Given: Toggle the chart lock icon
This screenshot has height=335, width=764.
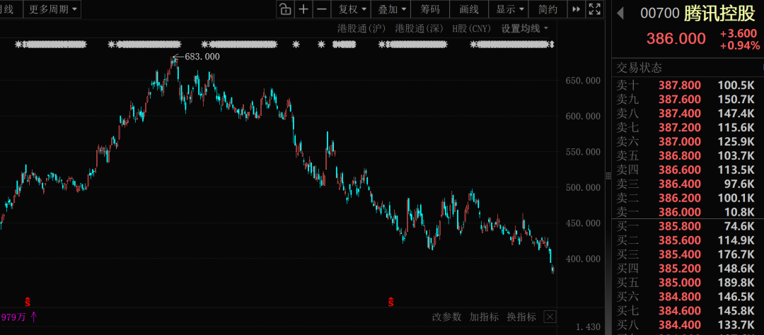Looking at the screenshot, I should (285, 9).
